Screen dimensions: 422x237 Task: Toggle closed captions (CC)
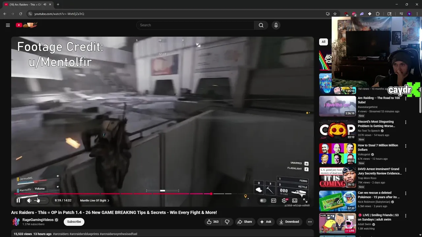coord(274,200)
